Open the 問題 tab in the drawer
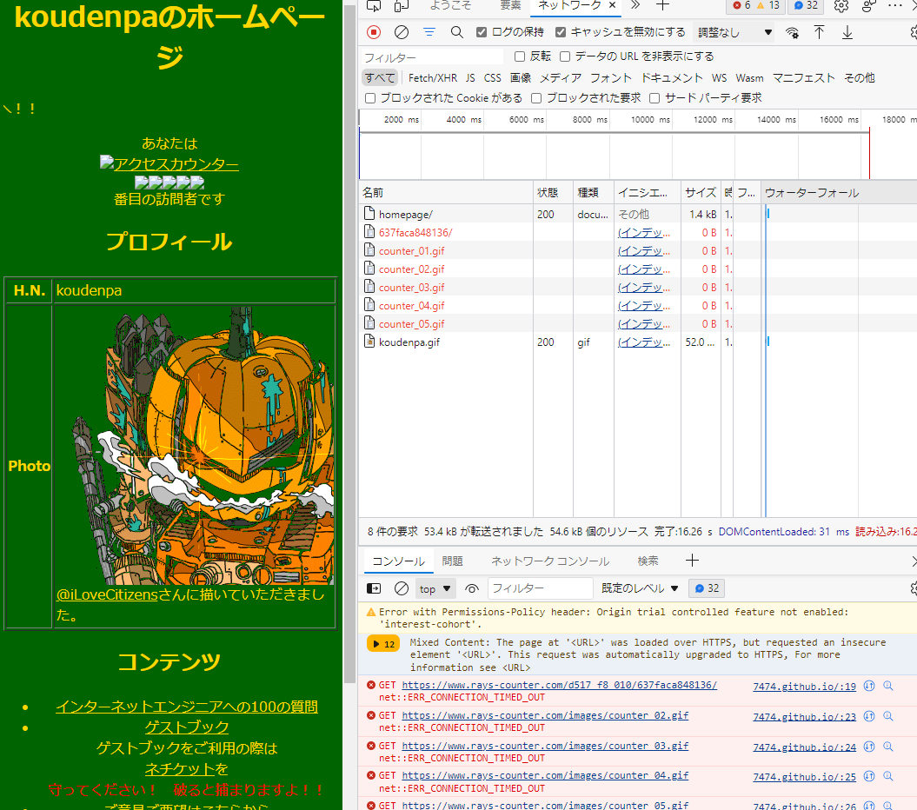Screen dimensions: 917x810 click(453, 561)
